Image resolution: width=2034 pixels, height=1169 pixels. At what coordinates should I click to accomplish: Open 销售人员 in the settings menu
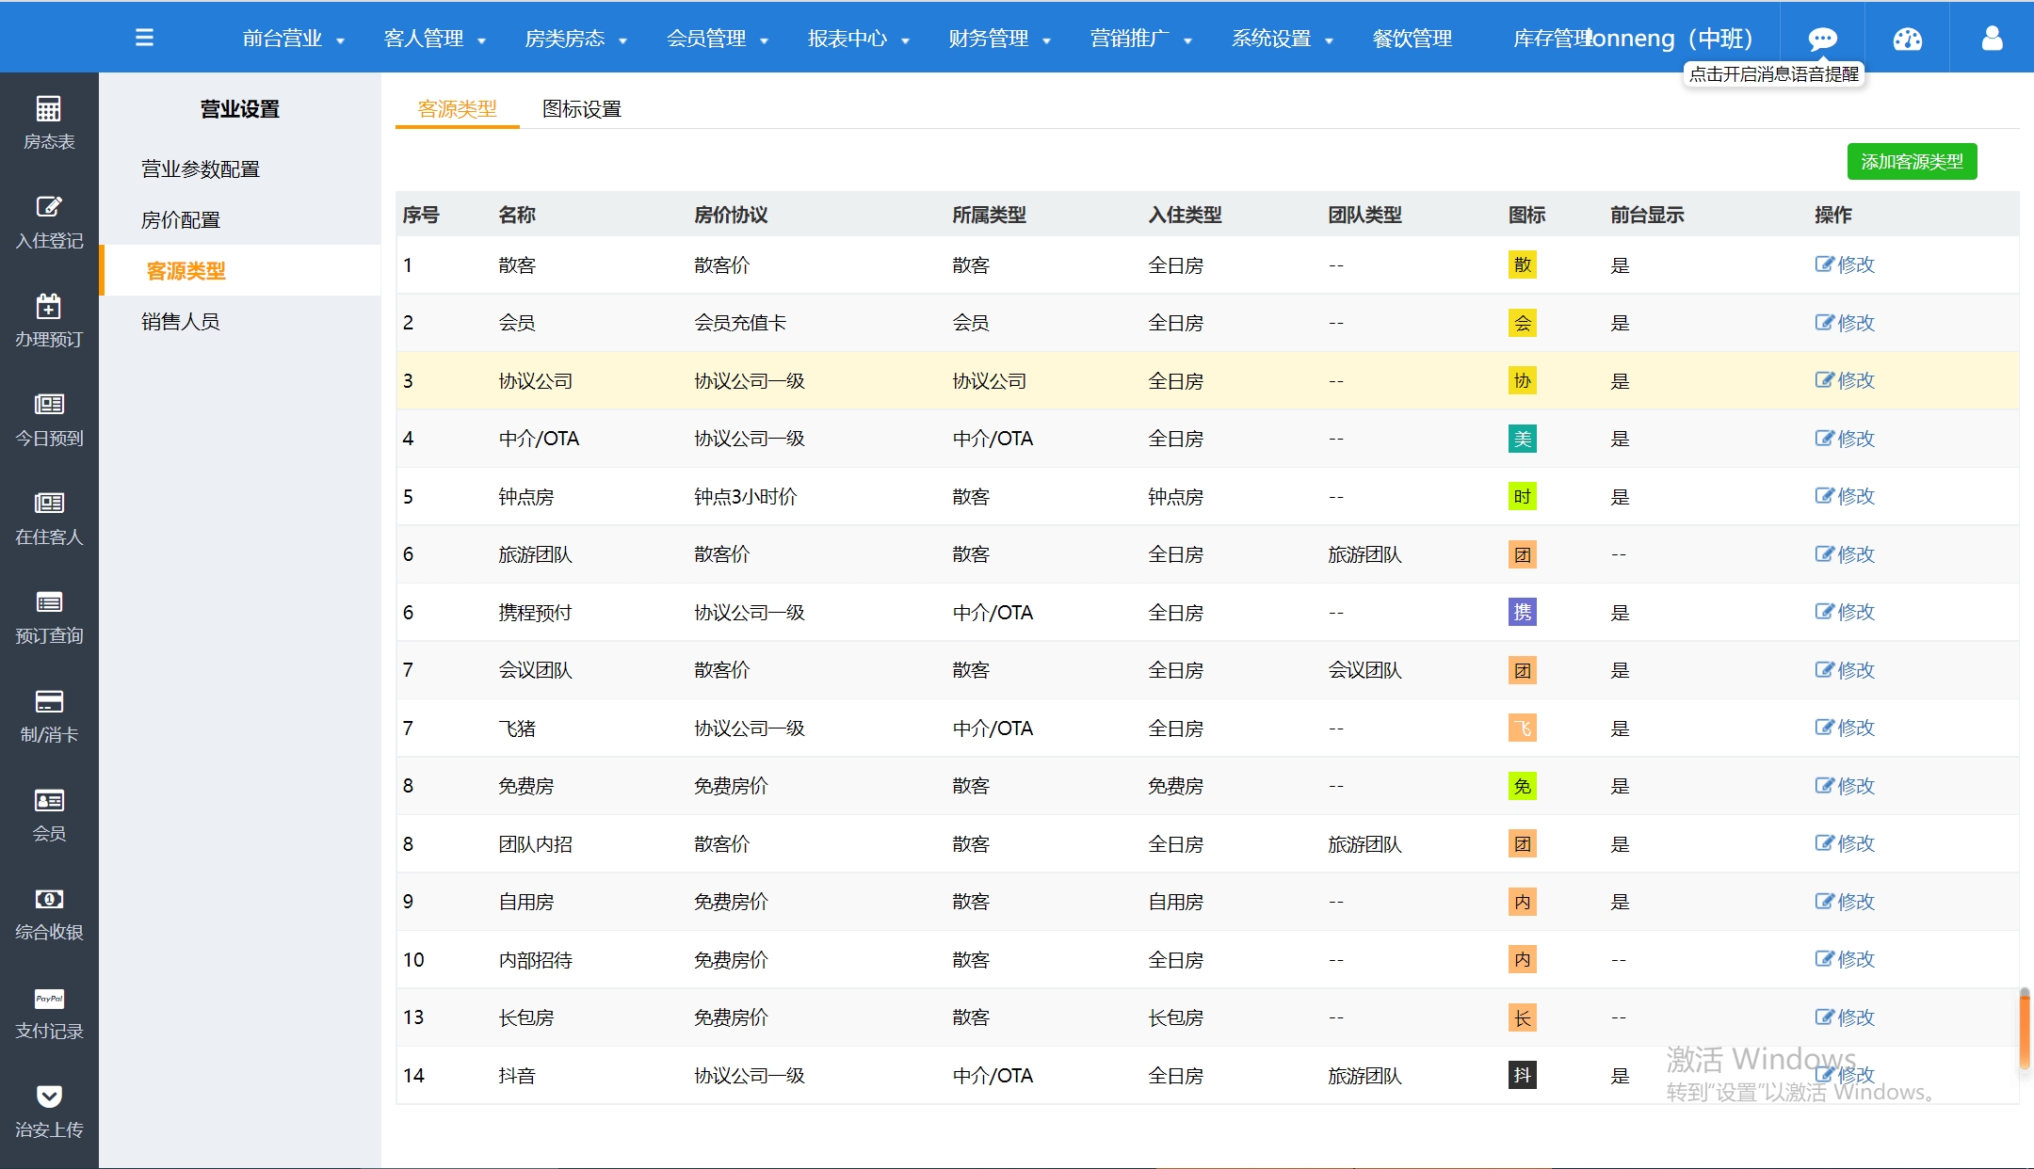tap(181, 322)
